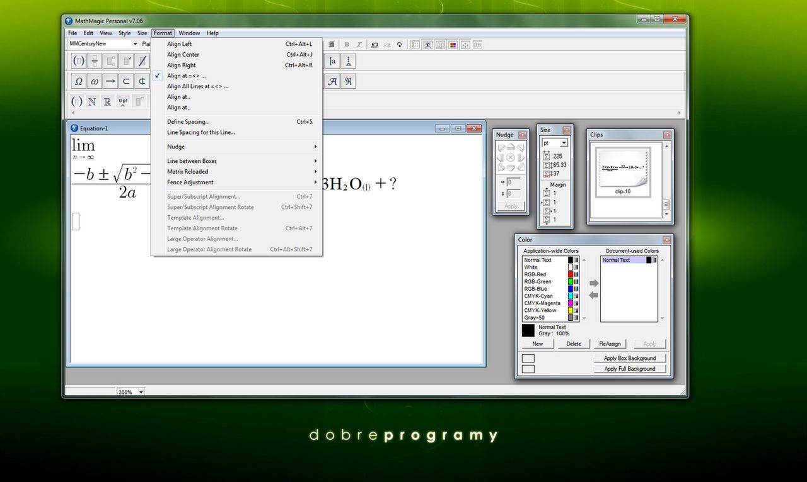Viewport: 807px width, 482px height.
Task: Click the Delete color button
Action: point(574,344)
